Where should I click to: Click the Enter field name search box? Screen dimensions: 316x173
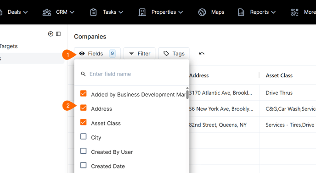coord(132,74)
